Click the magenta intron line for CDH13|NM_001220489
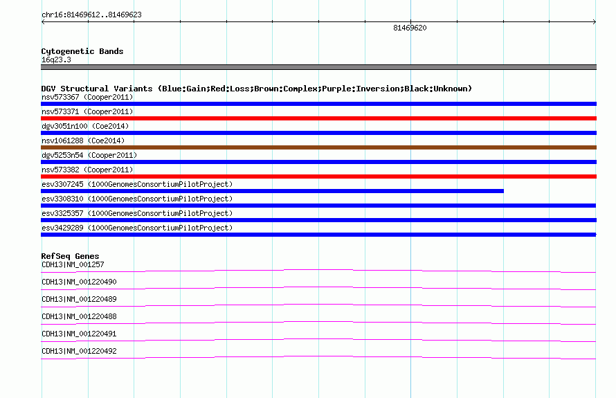Screen dimensions: 616x398 [x=318, y=305]
